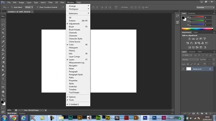Viewport: 216px width, 121px height.
Task: Switch to the Paths panel tab
Action: pyautogui.click(x=199, y=52)
